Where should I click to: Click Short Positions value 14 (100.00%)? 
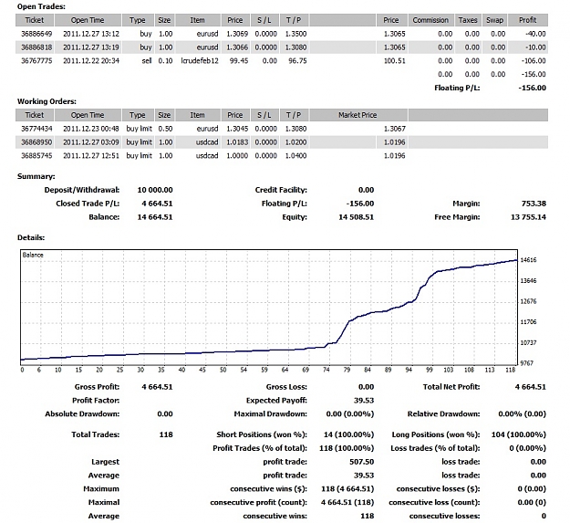[348, 434]
